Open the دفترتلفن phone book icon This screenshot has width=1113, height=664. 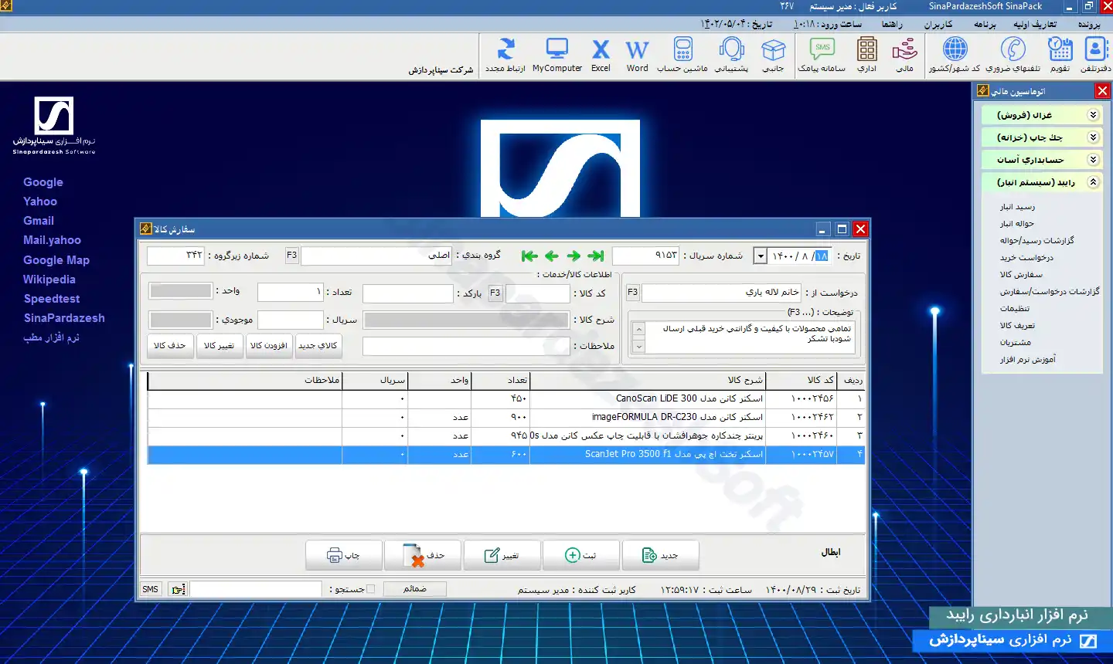[1095, 54]
